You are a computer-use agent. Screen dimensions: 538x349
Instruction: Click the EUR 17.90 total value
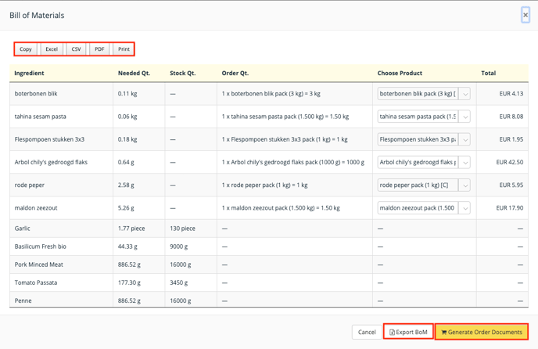pos(510,208)
